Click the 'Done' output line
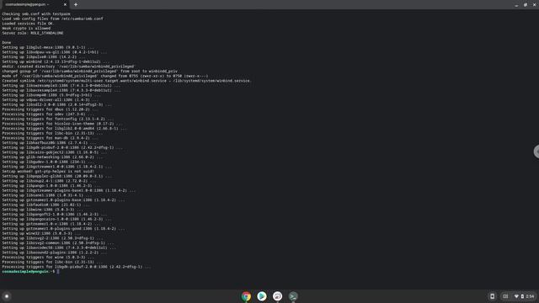This screenshot has height=303, width=539. (x=7, y=43)
